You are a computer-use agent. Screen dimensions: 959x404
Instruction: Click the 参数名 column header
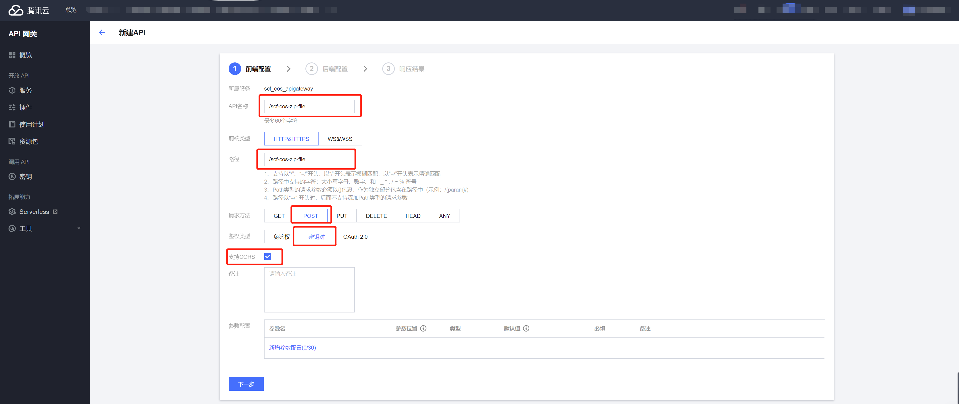277,329
